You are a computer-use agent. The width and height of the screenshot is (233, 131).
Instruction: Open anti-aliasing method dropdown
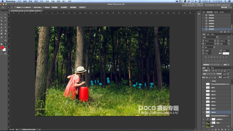pos(227,65)
